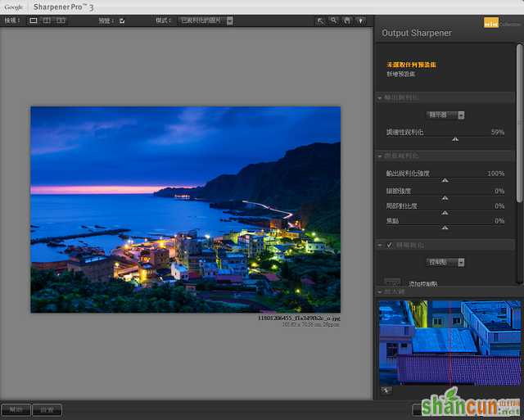This screenshot has height=420, width=524.
Task: Click the lightbulb background color icon
Action: coord(360,20)
